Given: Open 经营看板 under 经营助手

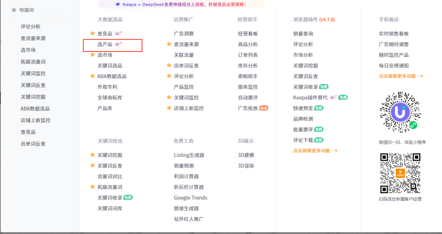Looking at the screenshot, I should [248, 33].
